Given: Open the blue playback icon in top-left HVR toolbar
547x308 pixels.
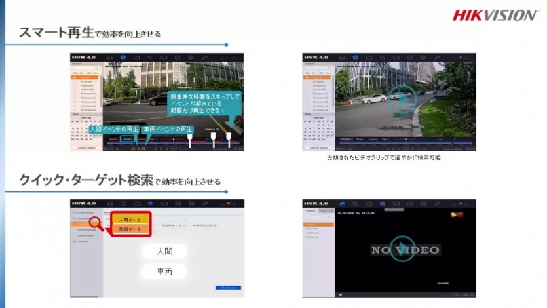Looking at the screenshot, I should (x=123, y=57).
